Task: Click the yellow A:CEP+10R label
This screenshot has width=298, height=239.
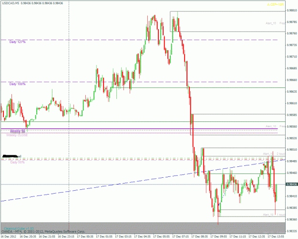Action: [x=276, y=5]
